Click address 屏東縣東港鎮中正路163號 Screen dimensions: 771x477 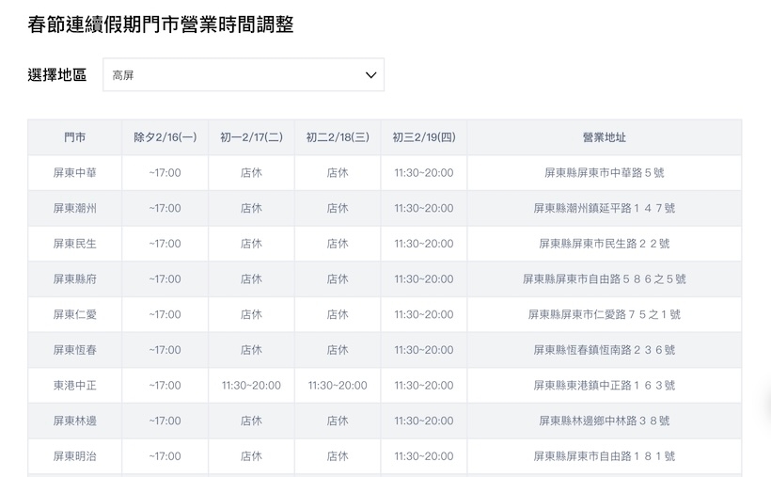pos(605,386)
